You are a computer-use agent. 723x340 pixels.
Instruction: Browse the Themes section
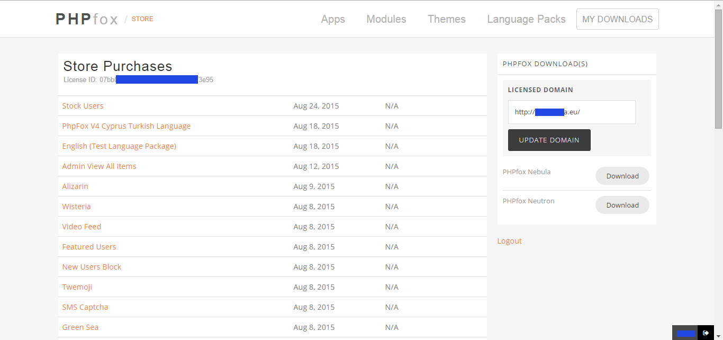(x=447, y=19)
